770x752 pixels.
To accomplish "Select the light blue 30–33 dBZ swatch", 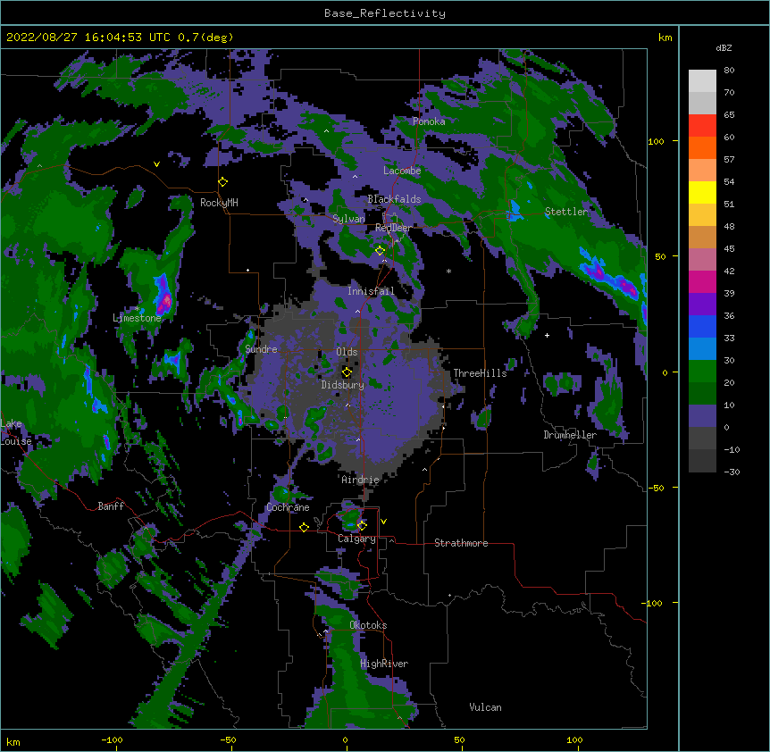I will [702, 349].
